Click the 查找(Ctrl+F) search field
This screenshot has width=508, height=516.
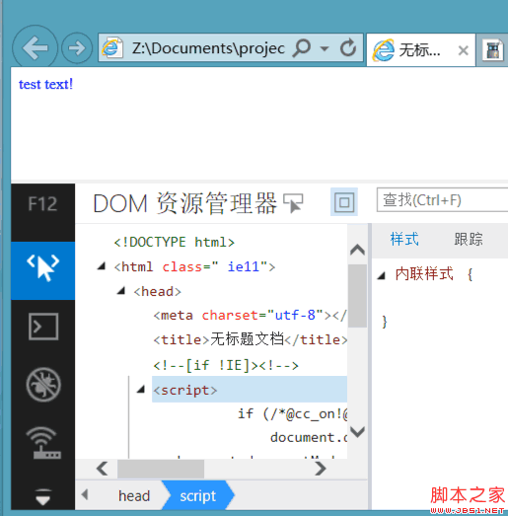click(442, 200)
